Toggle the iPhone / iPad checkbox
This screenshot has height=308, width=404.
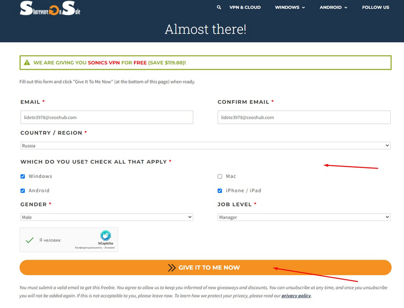[220, 191]
